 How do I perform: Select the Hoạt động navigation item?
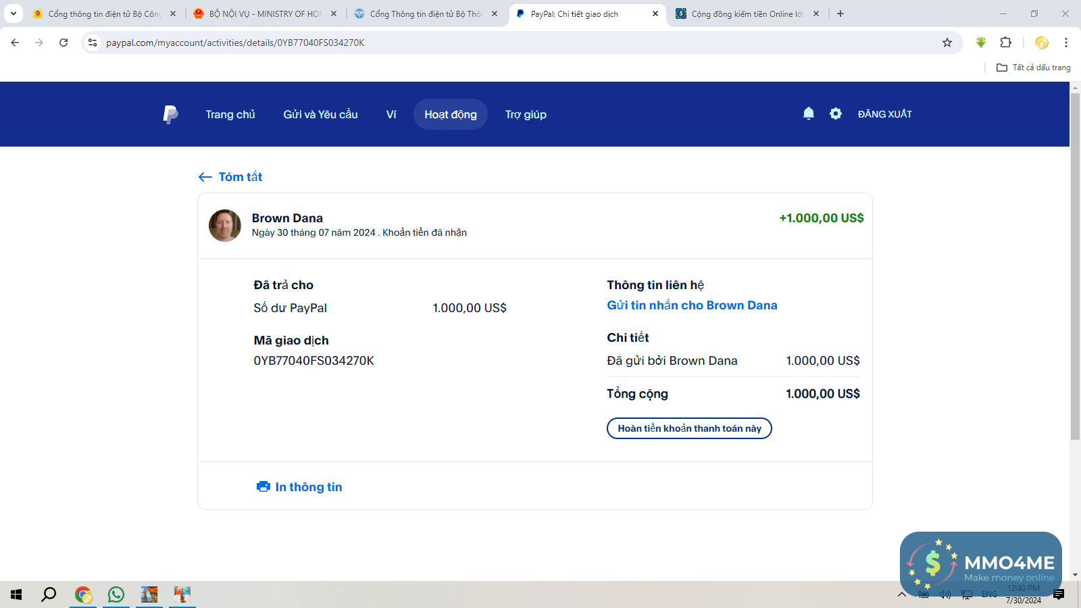[451, 114]
